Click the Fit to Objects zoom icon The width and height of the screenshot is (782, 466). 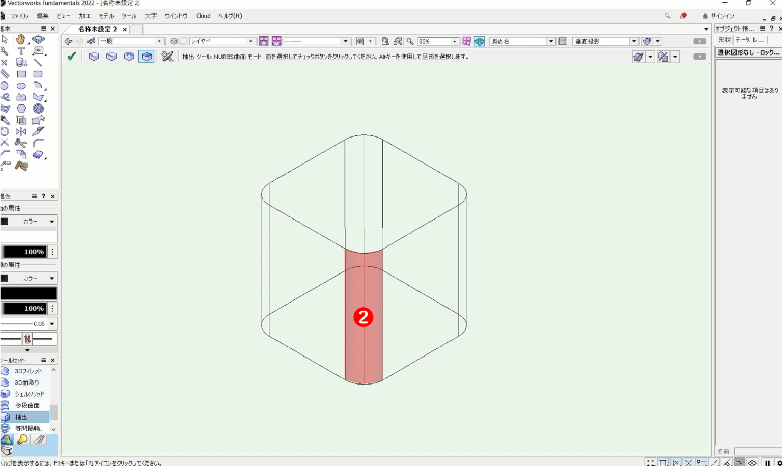click(398, 41)
